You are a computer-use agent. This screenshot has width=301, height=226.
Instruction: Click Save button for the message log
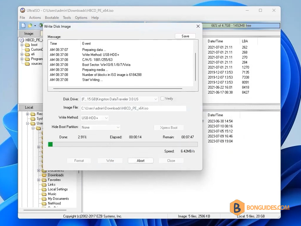[x=185, y=36]
